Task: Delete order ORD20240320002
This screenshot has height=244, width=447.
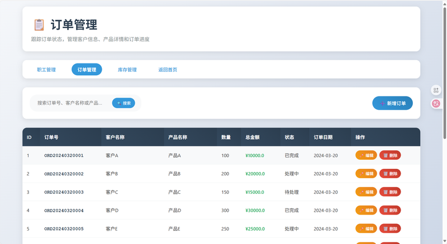Action: click(x=390, y=174)
